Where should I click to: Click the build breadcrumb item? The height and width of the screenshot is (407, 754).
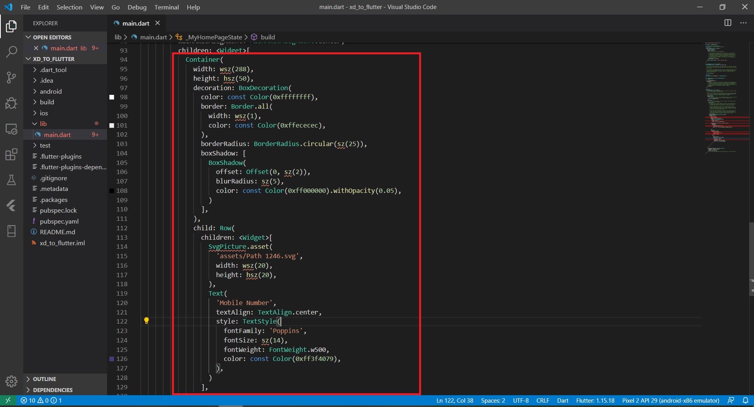(268, 37)
